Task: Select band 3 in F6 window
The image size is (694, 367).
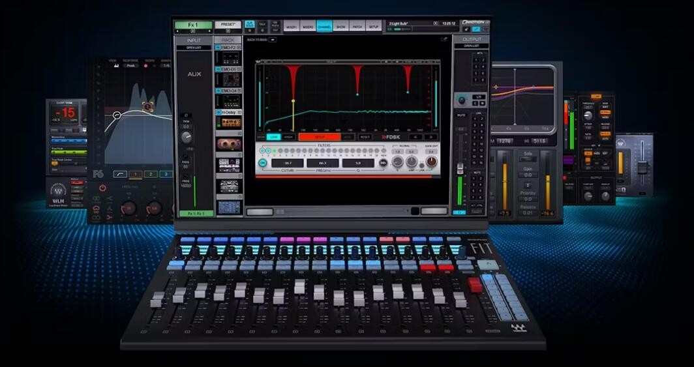Action: 166,174
